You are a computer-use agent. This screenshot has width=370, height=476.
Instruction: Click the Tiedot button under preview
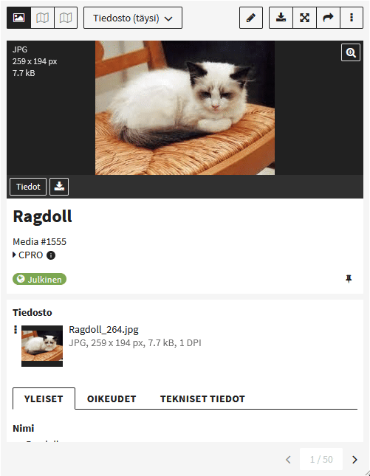(x=28, y=187)
